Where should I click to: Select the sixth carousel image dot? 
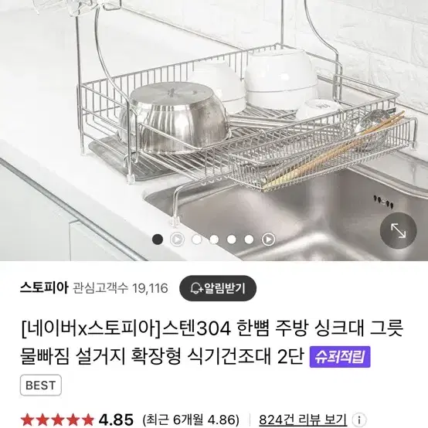[249, 239]
